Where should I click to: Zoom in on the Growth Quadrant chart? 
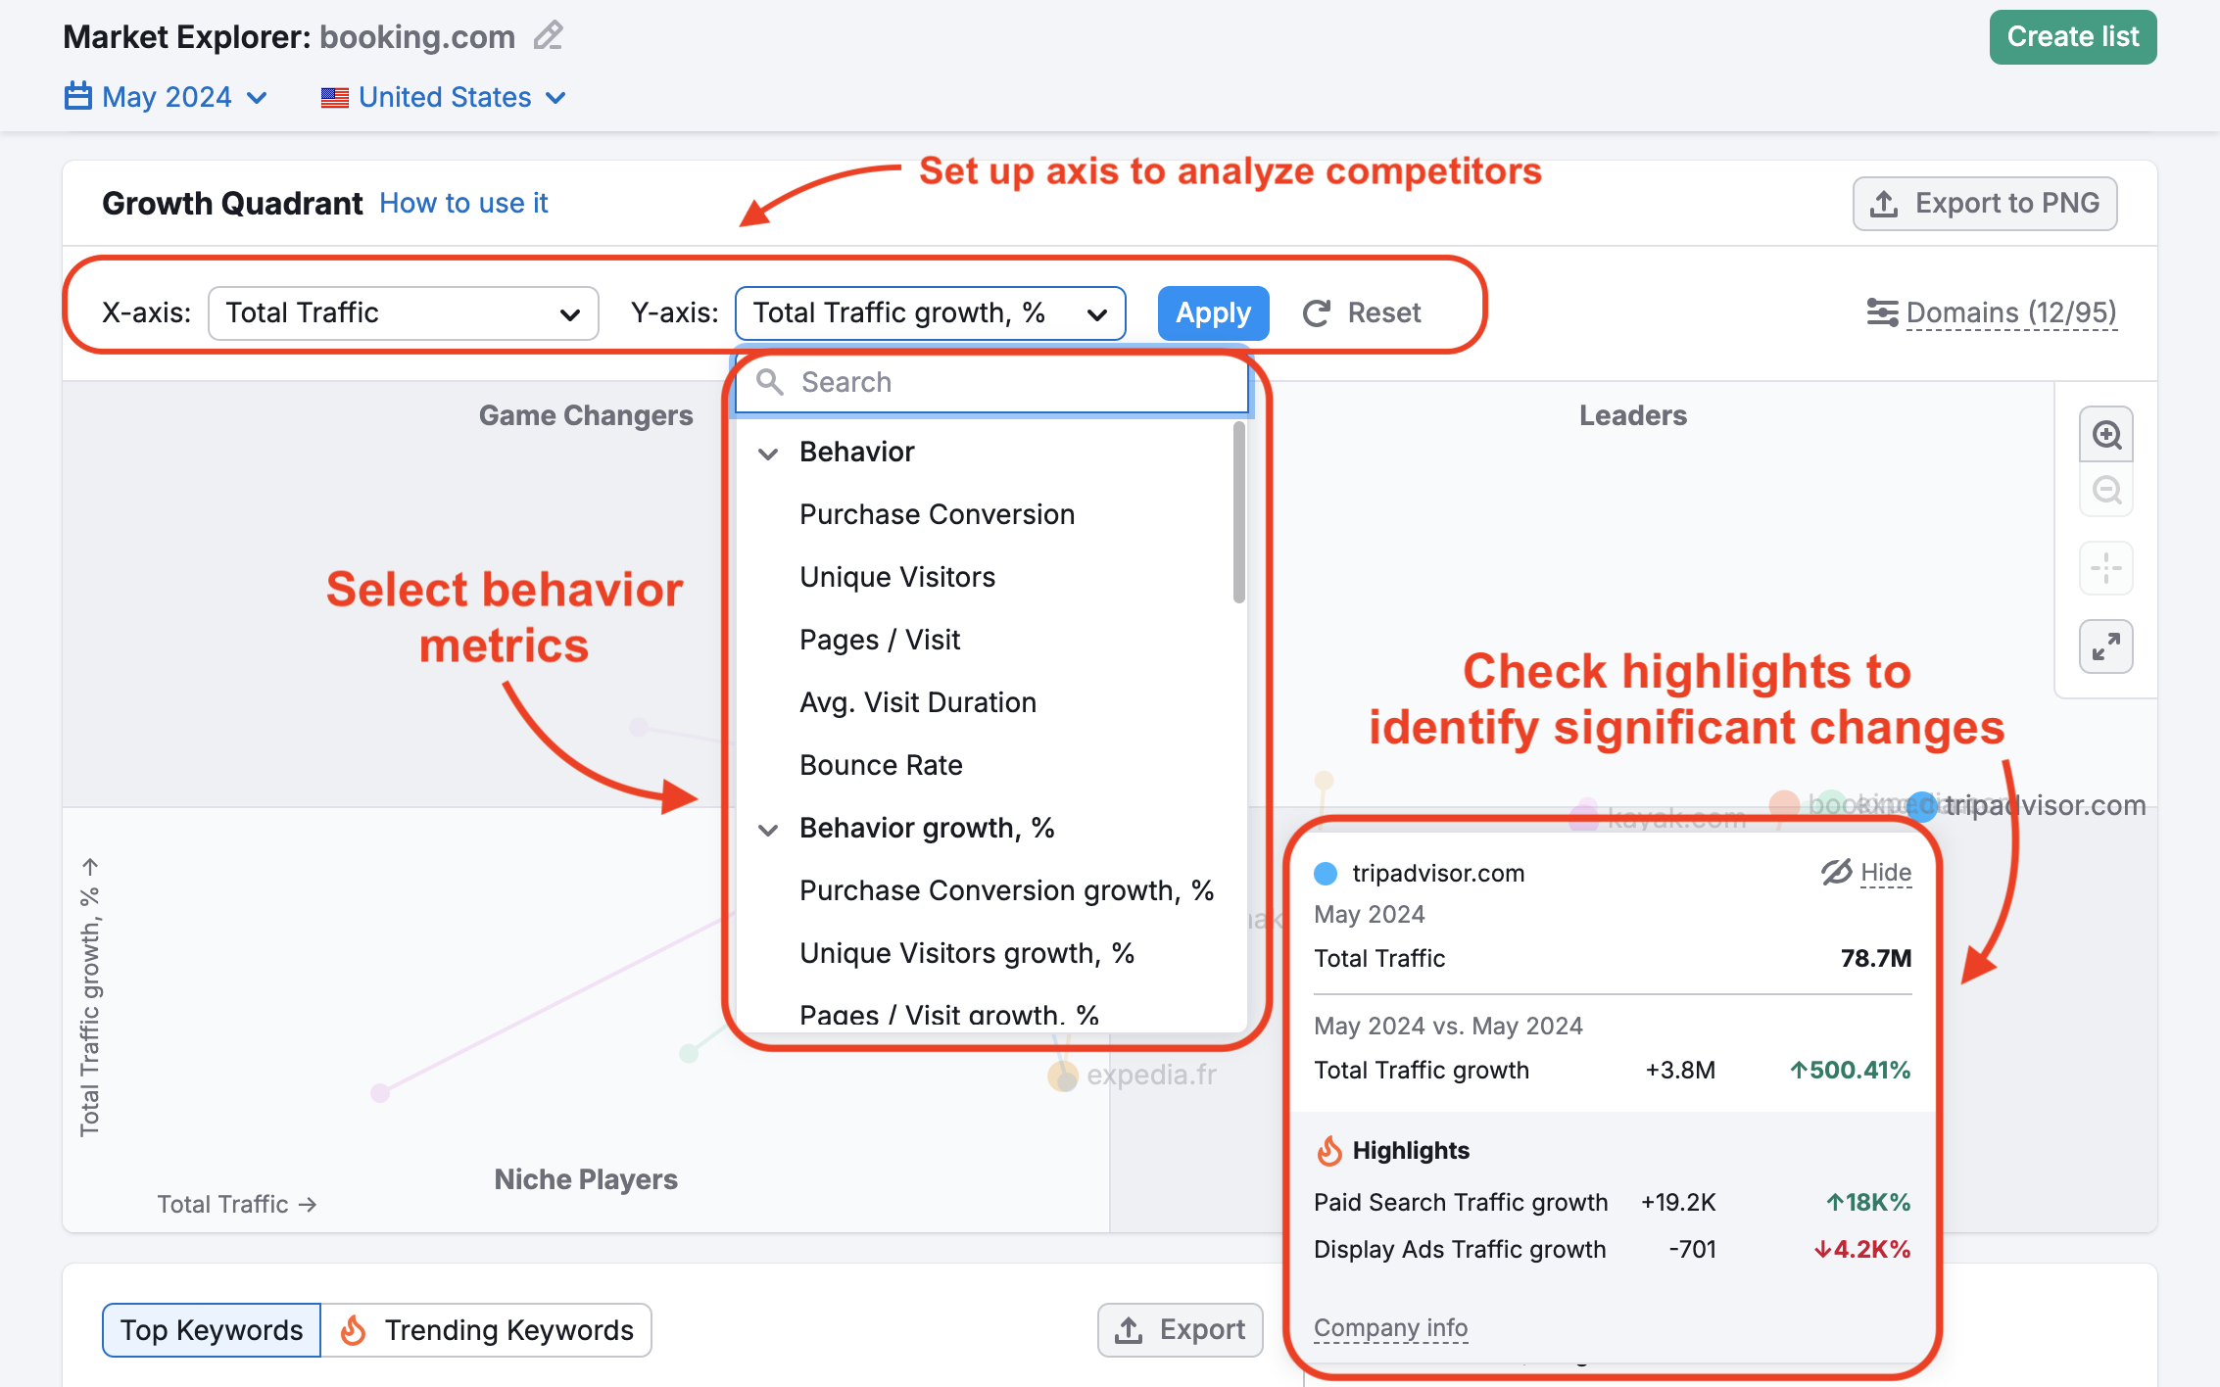pos(2106,434)
